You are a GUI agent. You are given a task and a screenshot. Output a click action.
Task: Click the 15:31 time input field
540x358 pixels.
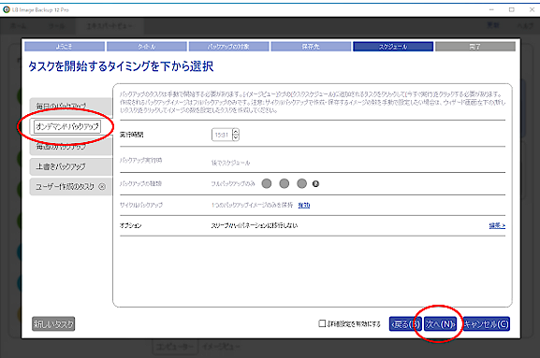click(x=222, y=135)
